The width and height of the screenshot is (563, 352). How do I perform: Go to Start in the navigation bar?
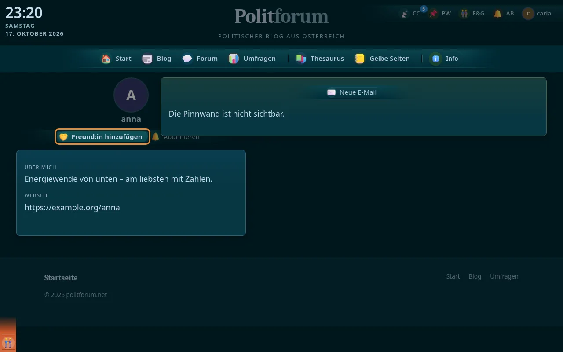pos(123,59)
